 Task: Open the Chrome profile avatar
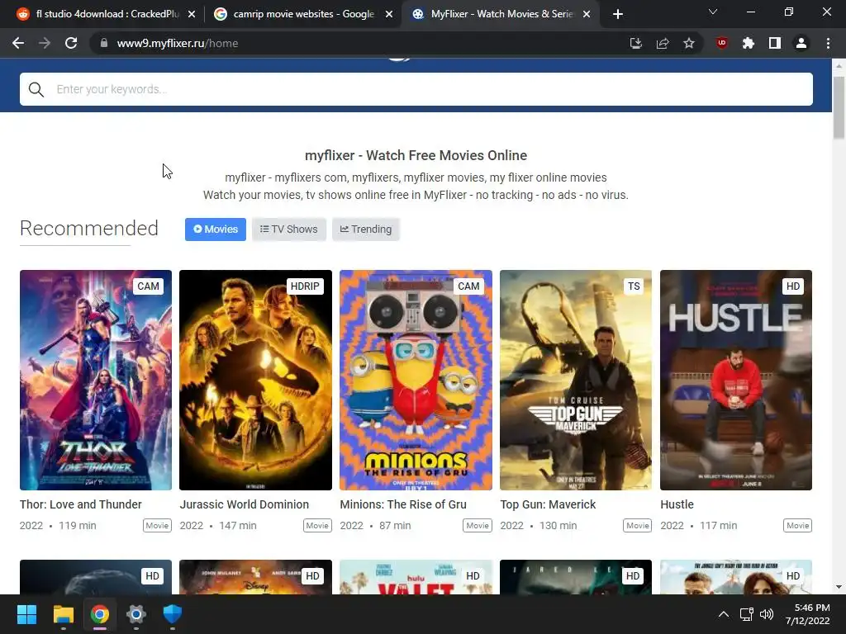coord(801,43)
